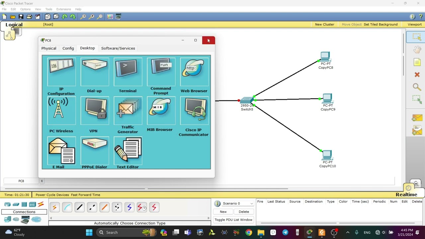Switch to the Realtime mode tab
The image size is (425, 239).
point(406,195)
